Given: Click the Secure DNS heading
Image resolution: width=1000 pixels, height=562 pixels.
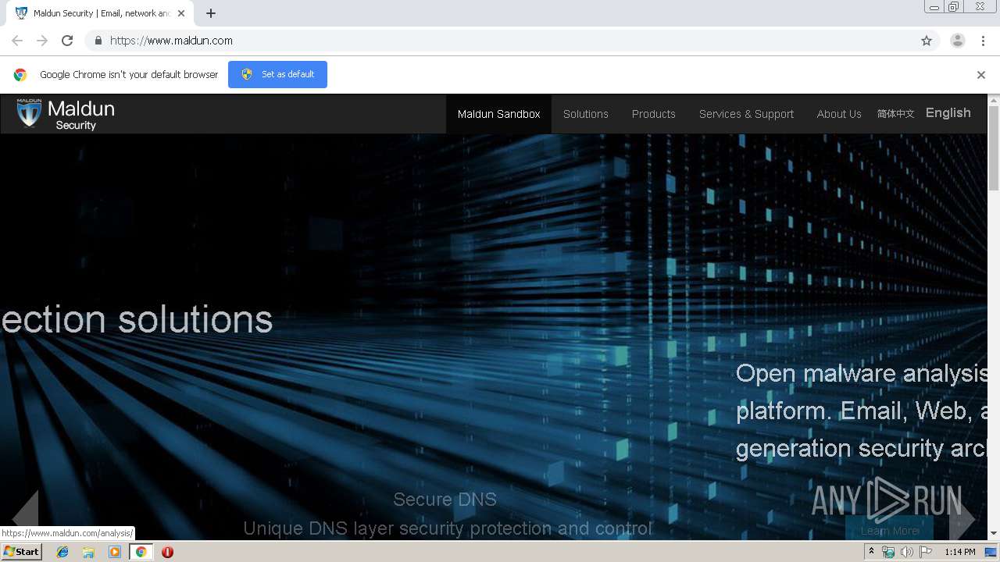Looking at the screenshot, I should coord(445,500).
